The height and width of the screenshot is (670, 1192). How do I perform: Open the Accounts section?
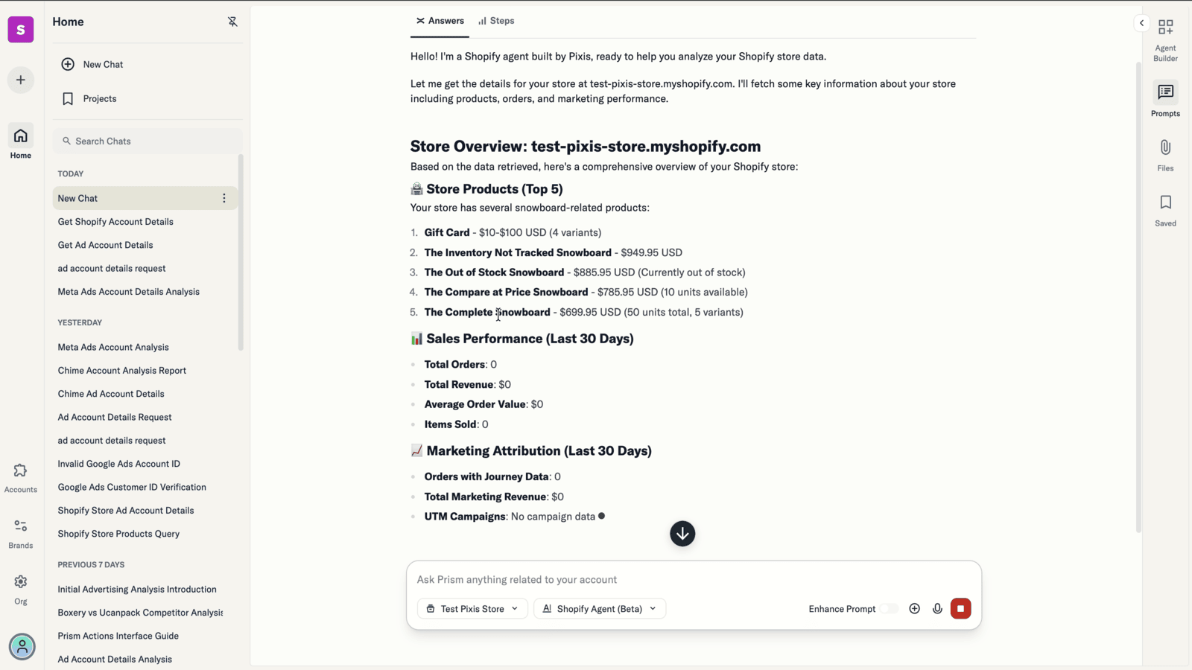pos(20,476)
